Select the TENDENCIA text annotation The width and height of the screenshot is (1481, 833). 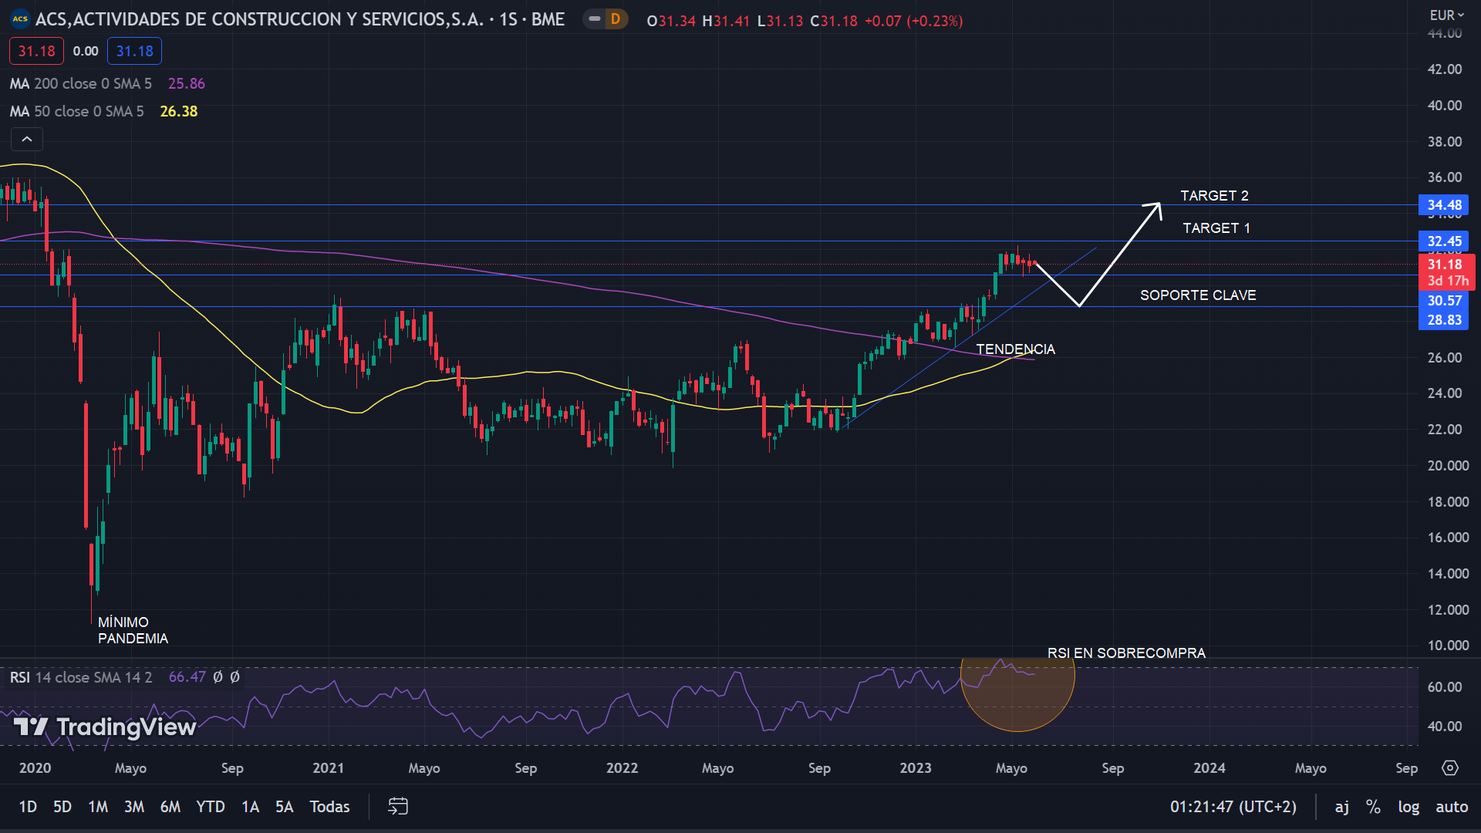(1015, 349)
